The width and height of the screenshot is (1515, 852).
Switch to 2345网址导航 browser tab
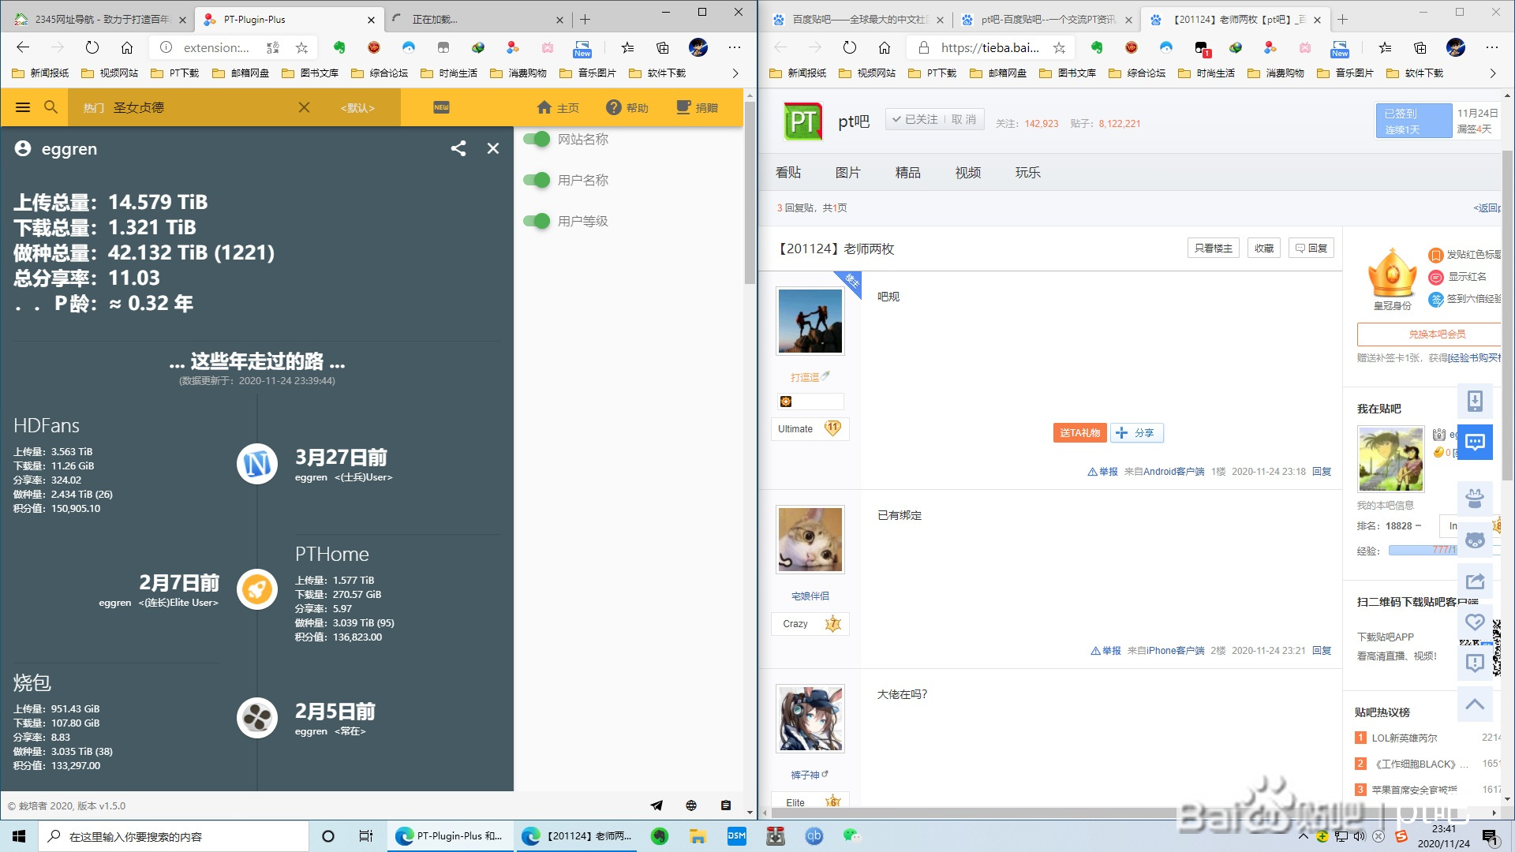coord(99,20)
